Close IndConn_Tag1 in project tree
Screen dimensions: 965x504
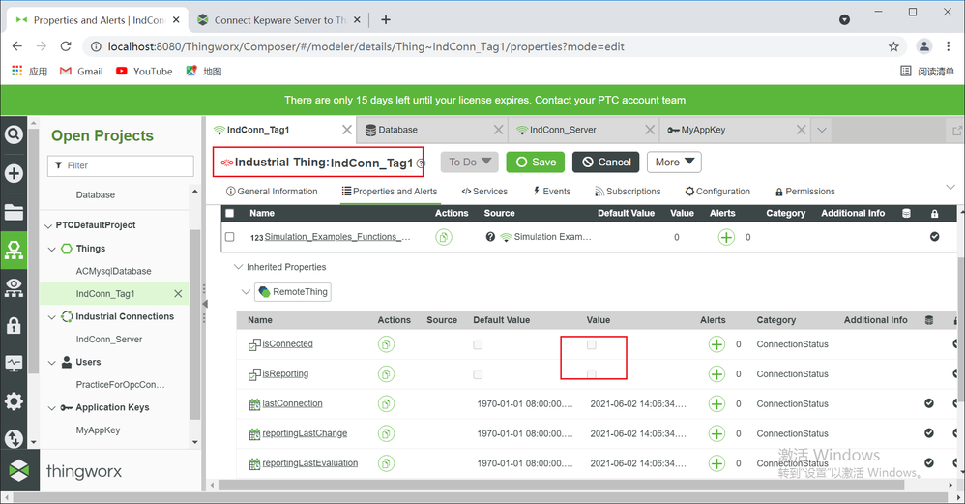[178, 294]
